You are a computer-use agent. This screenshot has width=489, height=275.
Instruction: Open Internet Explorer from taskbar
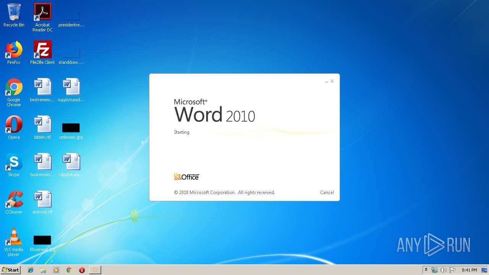click(x=31, y=270)
